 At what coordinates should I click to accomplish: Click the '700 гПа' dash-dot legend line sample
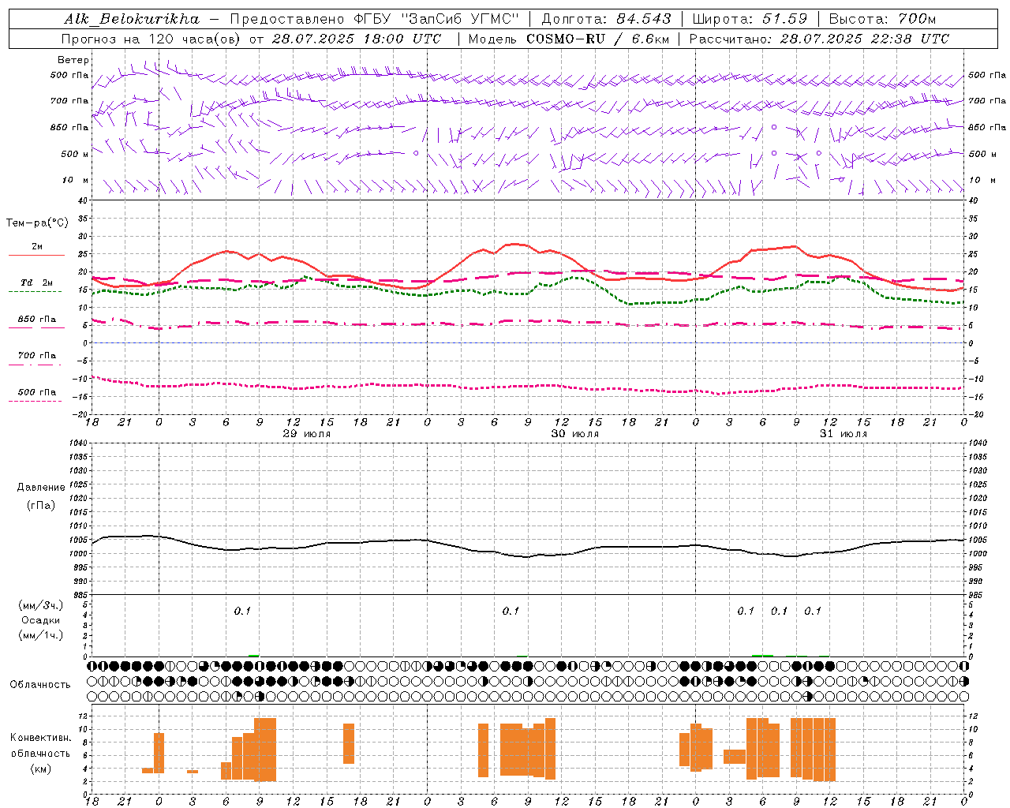[36, 365]
